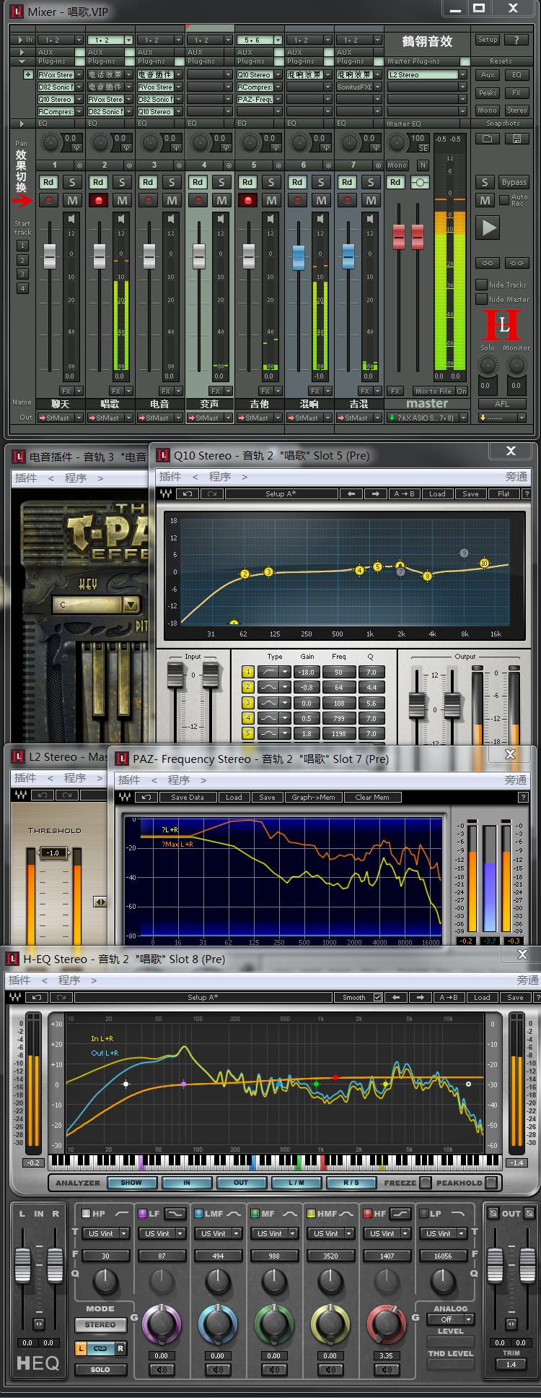The height and width of the screenshot is (1398, 541).
Task: Click the H-EQ analyzer L / M button
Action: pyautogui.click(x=296, y=1183)
